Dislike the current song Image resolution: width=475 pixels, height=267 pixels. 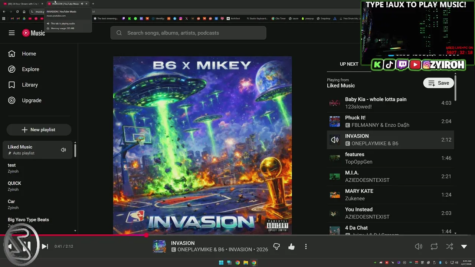pyautogui.click(x=276, y=247)
